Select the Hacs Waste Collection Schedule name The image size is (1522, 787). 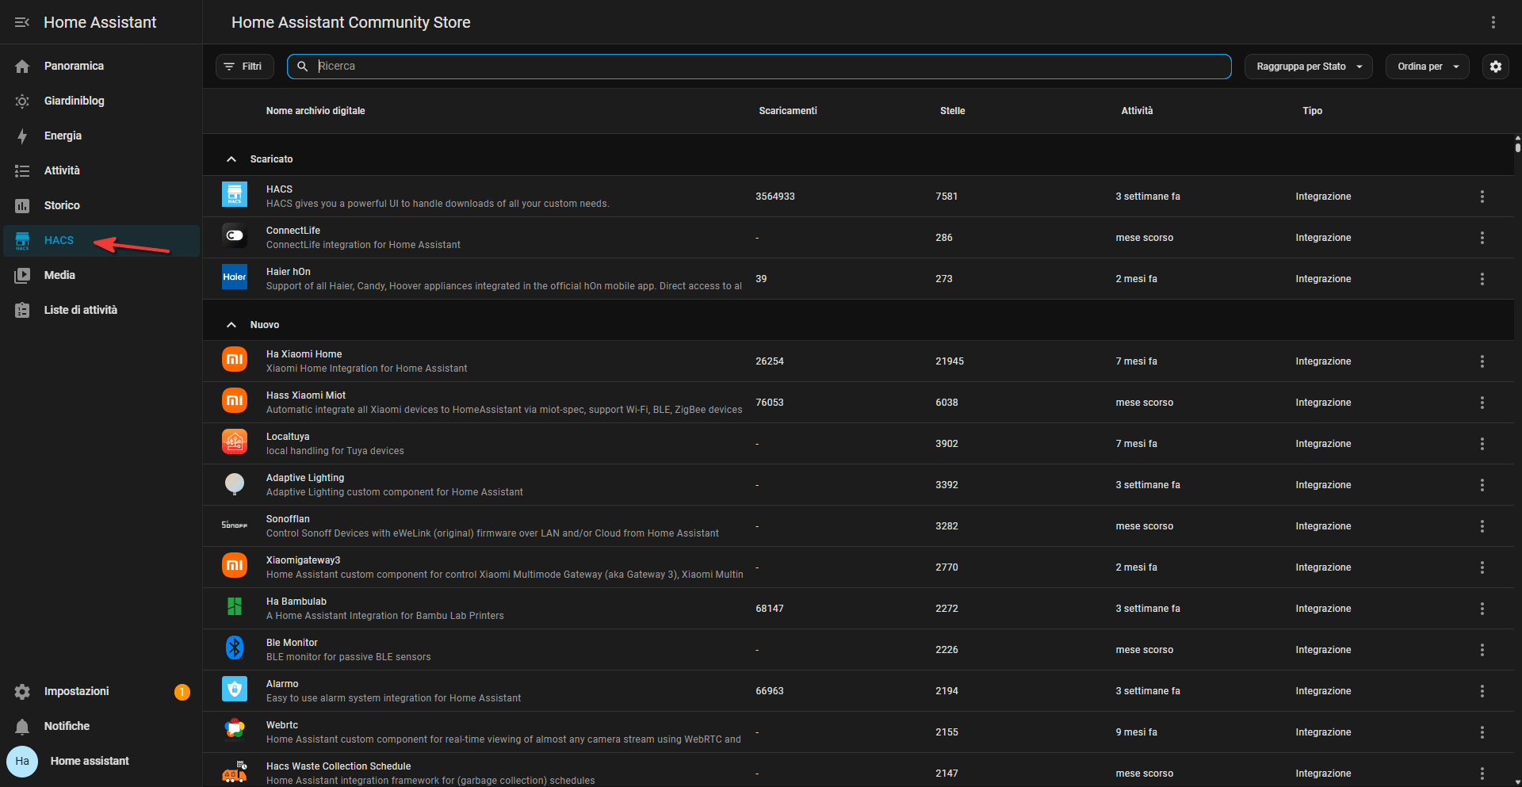click(338, 766)
